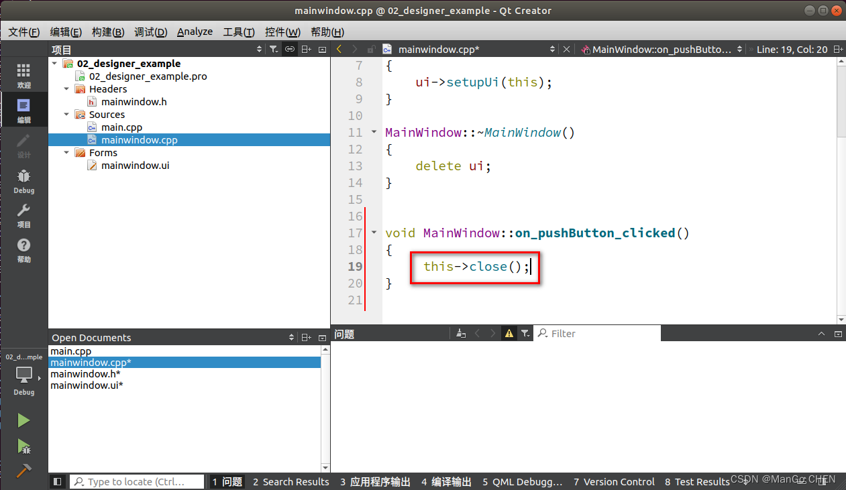Open the 帮助(H) menu
The width and height of the screenshot is (846, 490).
(x=327, y=32)
